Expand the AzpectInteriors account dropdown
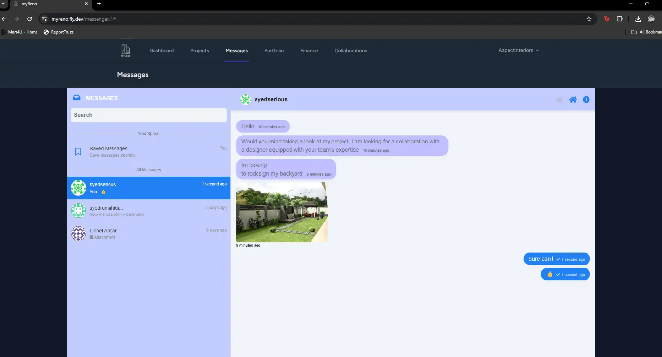 coord(518,50)
